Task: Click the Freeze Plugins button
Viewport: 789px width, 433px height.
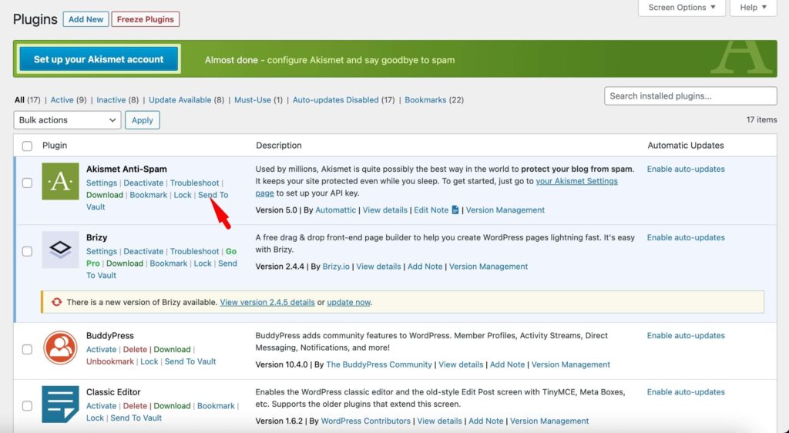Action: (x=146, y=19)
